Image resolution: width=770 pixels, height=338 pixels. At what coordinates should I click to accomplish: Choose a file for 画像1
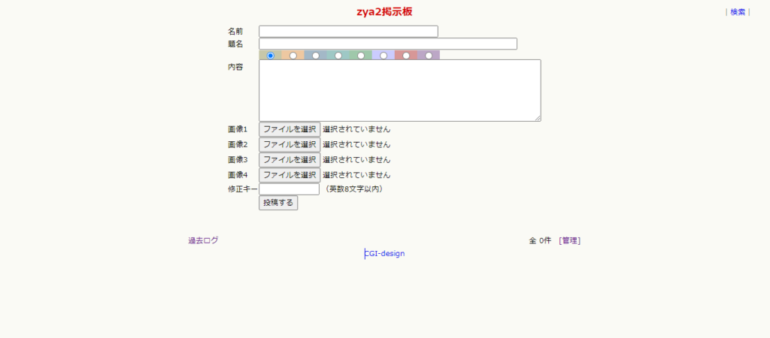pos(290,129)
